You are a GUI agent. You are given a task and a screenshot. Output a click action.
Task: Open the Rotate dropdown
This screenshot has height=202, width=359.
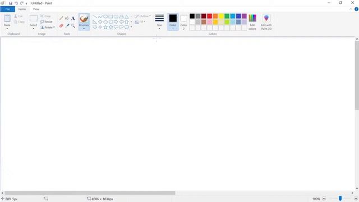48,27
